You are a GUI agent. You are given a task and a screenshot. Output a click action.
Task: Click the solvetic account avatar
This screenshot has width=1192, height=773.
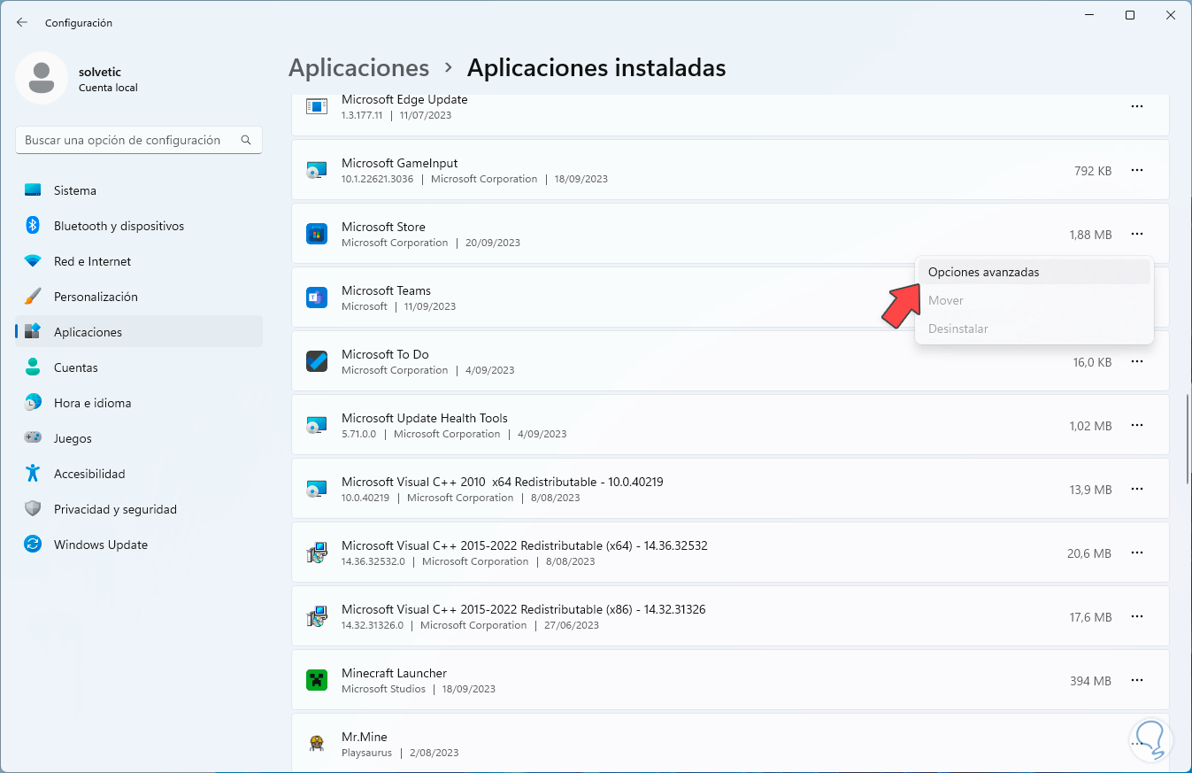[x=42, y=78]
